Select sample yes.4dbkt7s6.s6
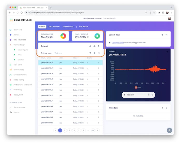Screen dimensions: 181x144 pyautogui.click(x=71, y=74)
